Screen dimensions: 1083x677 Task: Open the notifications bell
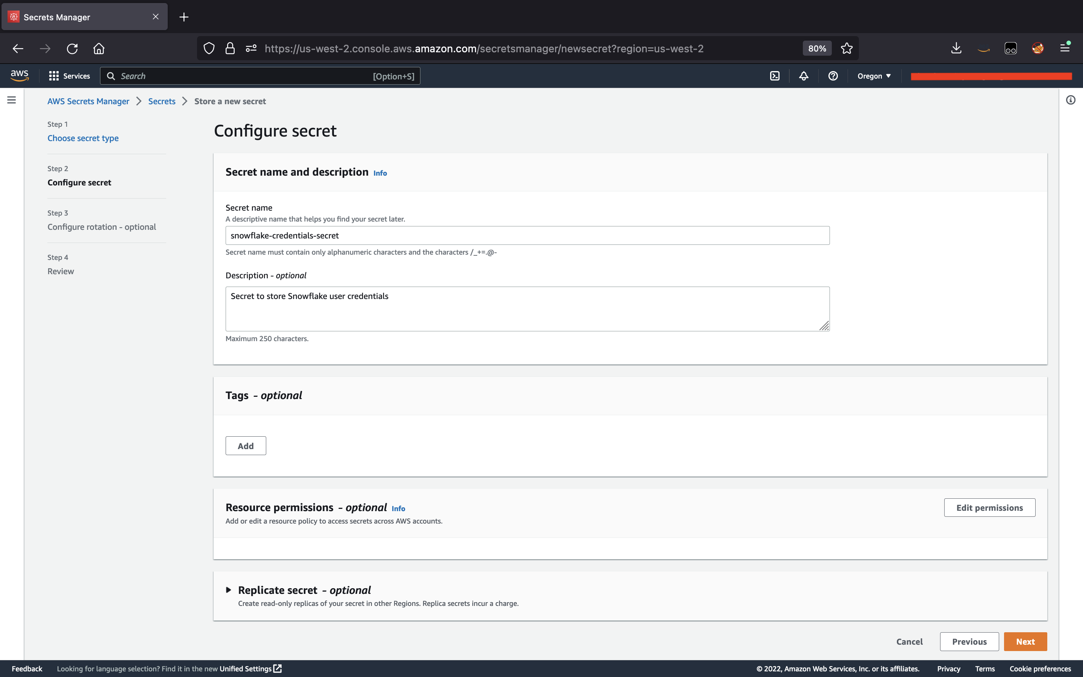tap(804, 76)
